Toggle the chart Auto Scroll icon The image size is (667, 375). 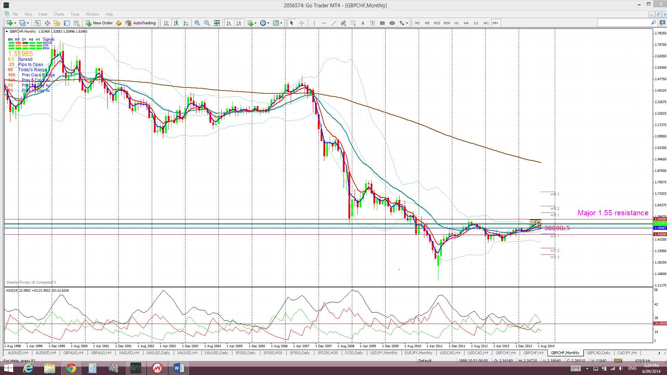tap(229, 23)
